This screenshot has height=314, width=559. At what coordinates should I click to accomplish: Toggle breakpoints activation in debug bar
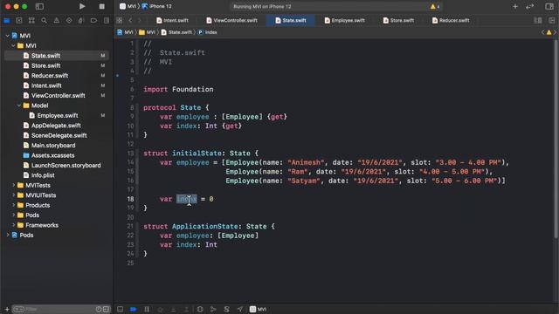[134, 309]
